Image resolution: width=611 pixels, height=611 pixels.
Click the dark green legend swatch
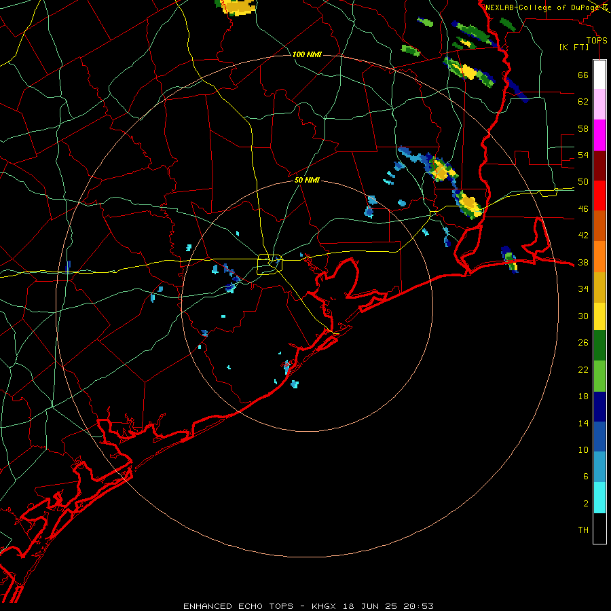point(599,346)
